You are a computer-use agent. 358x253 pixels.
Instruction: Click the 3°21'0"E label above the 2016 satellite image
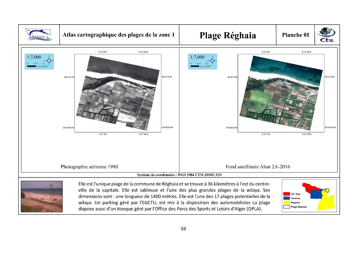pyautogui.click(x=266, y=52)
